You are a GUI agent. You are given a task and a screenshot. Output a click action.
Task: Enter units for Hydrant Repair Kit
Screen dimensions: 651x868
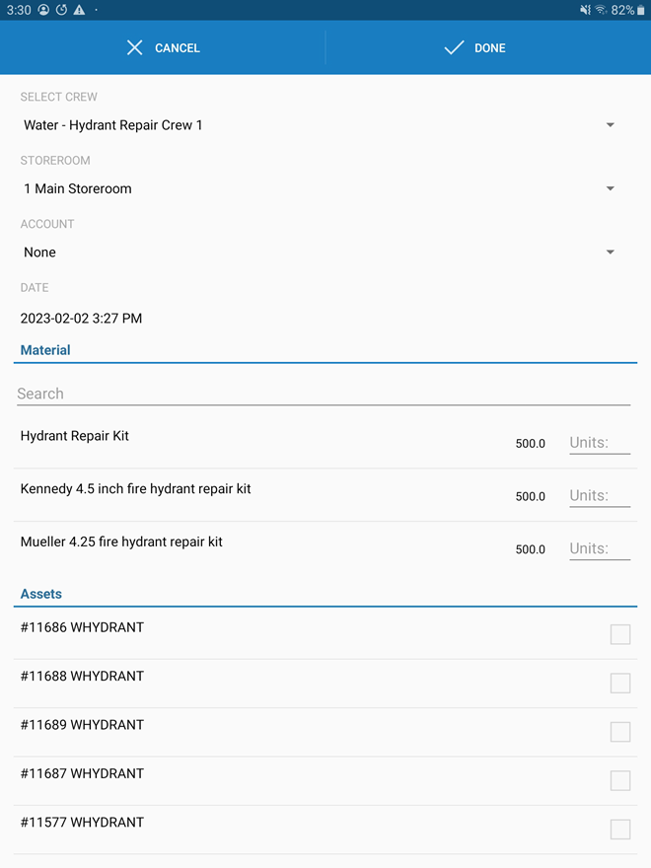pyautogui.click(x=600, y=443)
